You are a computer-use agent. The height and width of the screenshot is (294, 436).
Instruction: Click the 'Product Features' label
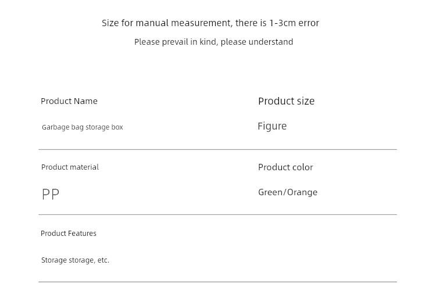coord(69,234)
